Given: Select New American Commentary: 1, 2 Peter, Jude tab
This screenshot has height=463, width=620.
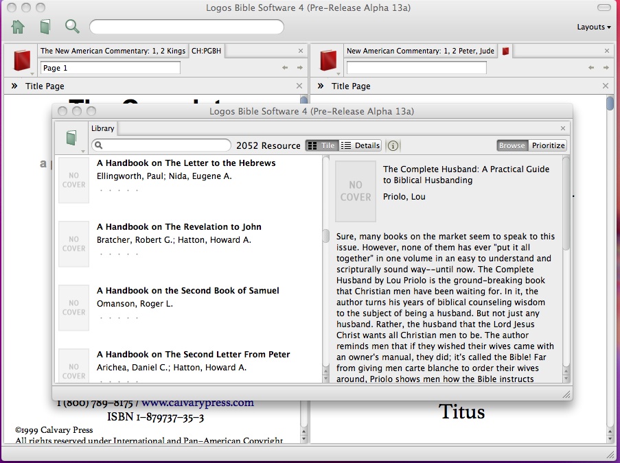Looking at the screenshot, I should (420, 51).
